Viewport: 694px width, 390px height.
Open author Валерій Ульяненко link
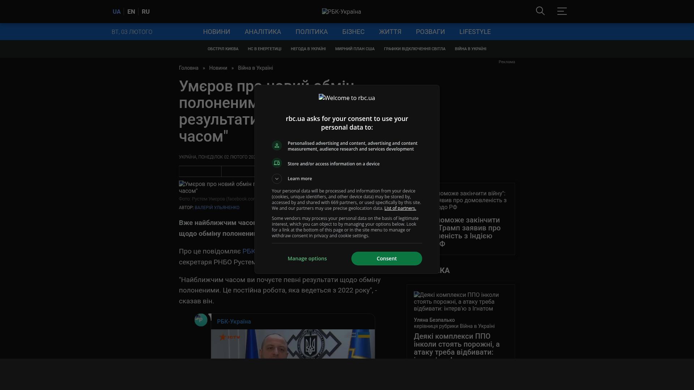(217, 208)
